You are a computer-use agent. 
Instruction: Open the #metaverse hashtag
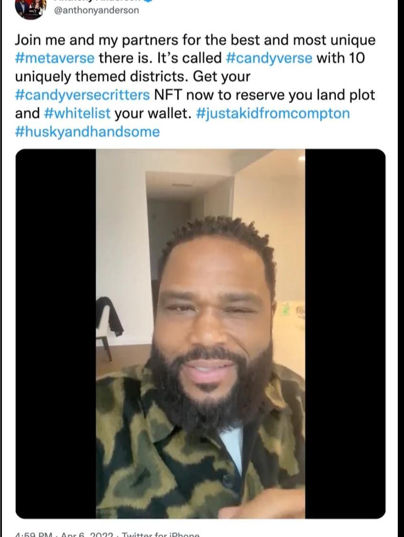[x=55, y=58]
